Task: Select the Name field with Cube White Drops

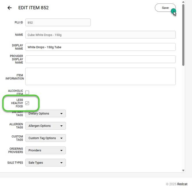Action: tap(100, 35)
